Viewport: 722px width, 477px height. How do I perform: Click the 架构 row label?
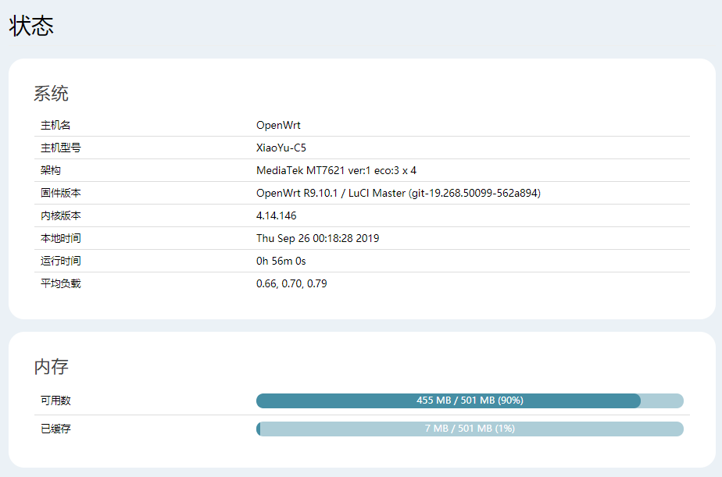click(x=51, y=170)
